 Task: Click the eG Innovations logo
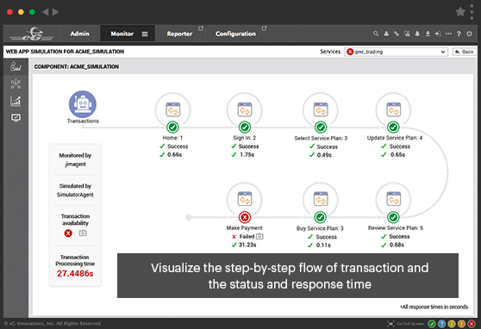pos(32,34)
